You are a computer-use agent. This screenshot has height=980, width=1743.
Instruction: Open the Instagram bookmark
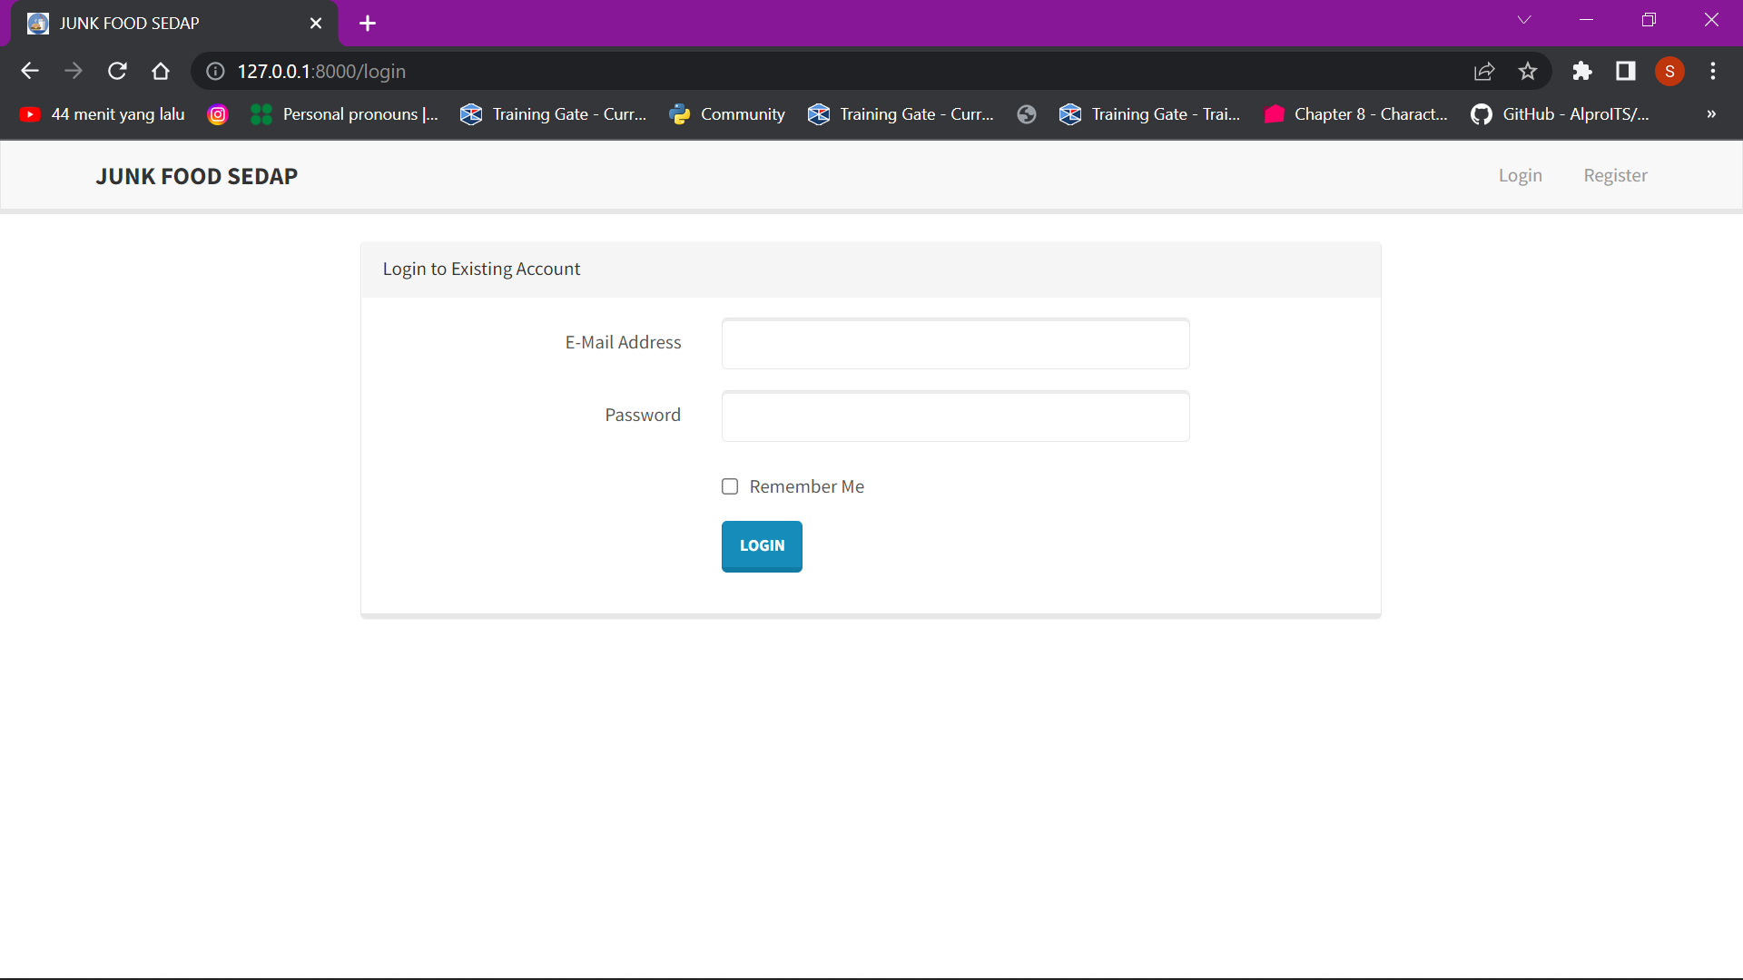click(218, 114)
